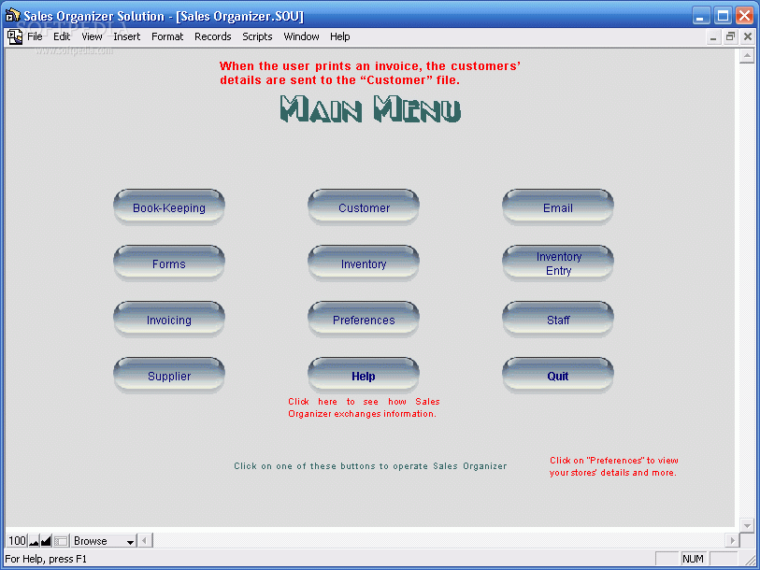This screenshot has height=570, width=760.
Task: Click the horizontal scrollbar left arrow
Action: pos(145,540)
